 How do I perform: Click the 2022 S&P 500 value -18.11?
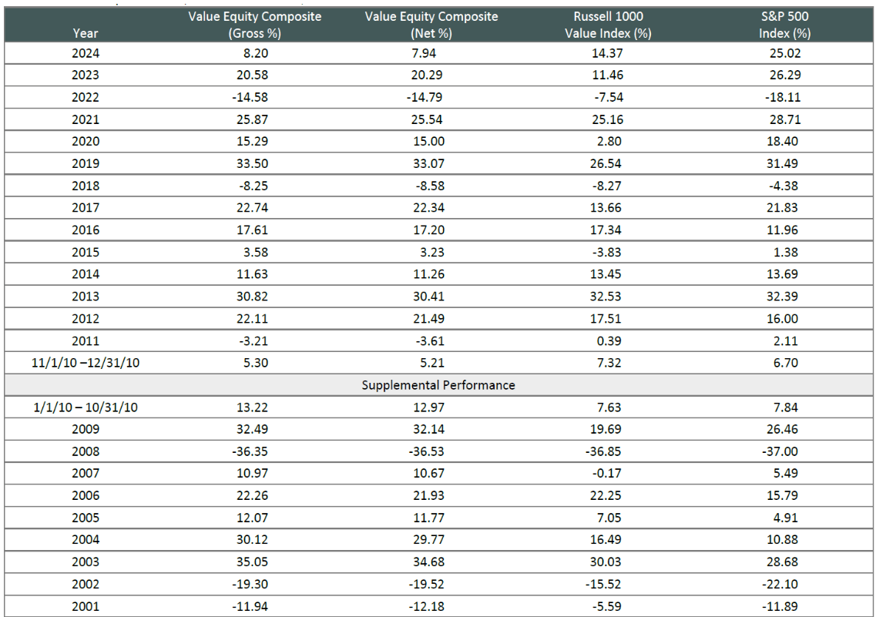(x=783, y=98)
